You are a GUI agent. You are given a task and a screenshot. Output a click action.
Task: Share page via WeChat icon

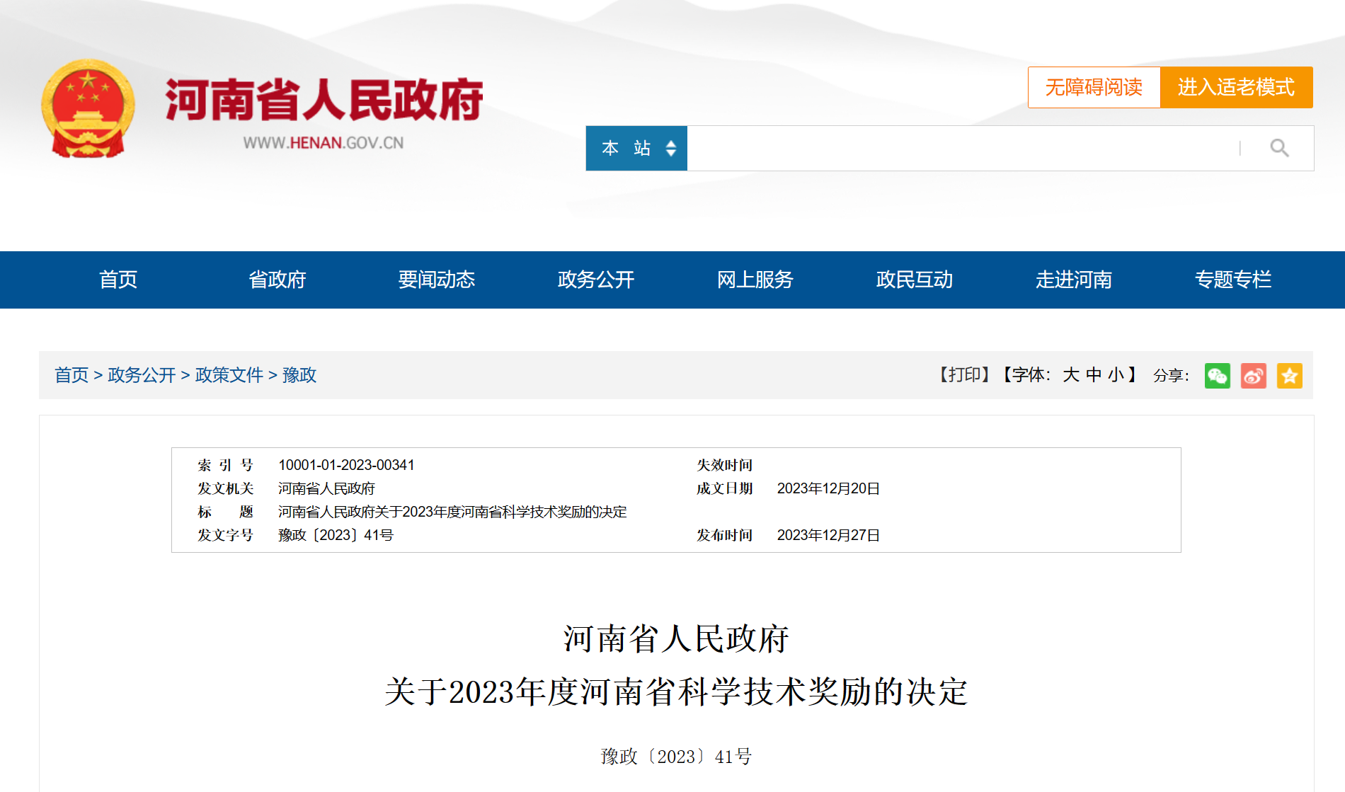(x=1218, y=376)
